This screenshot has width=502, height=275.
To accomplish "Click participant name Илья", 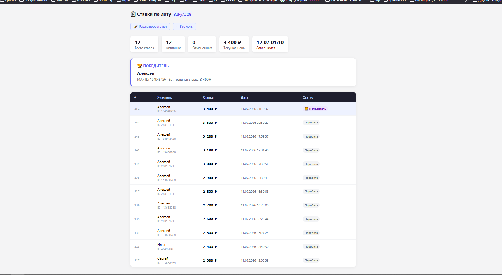I will click(x=161, y=245).
